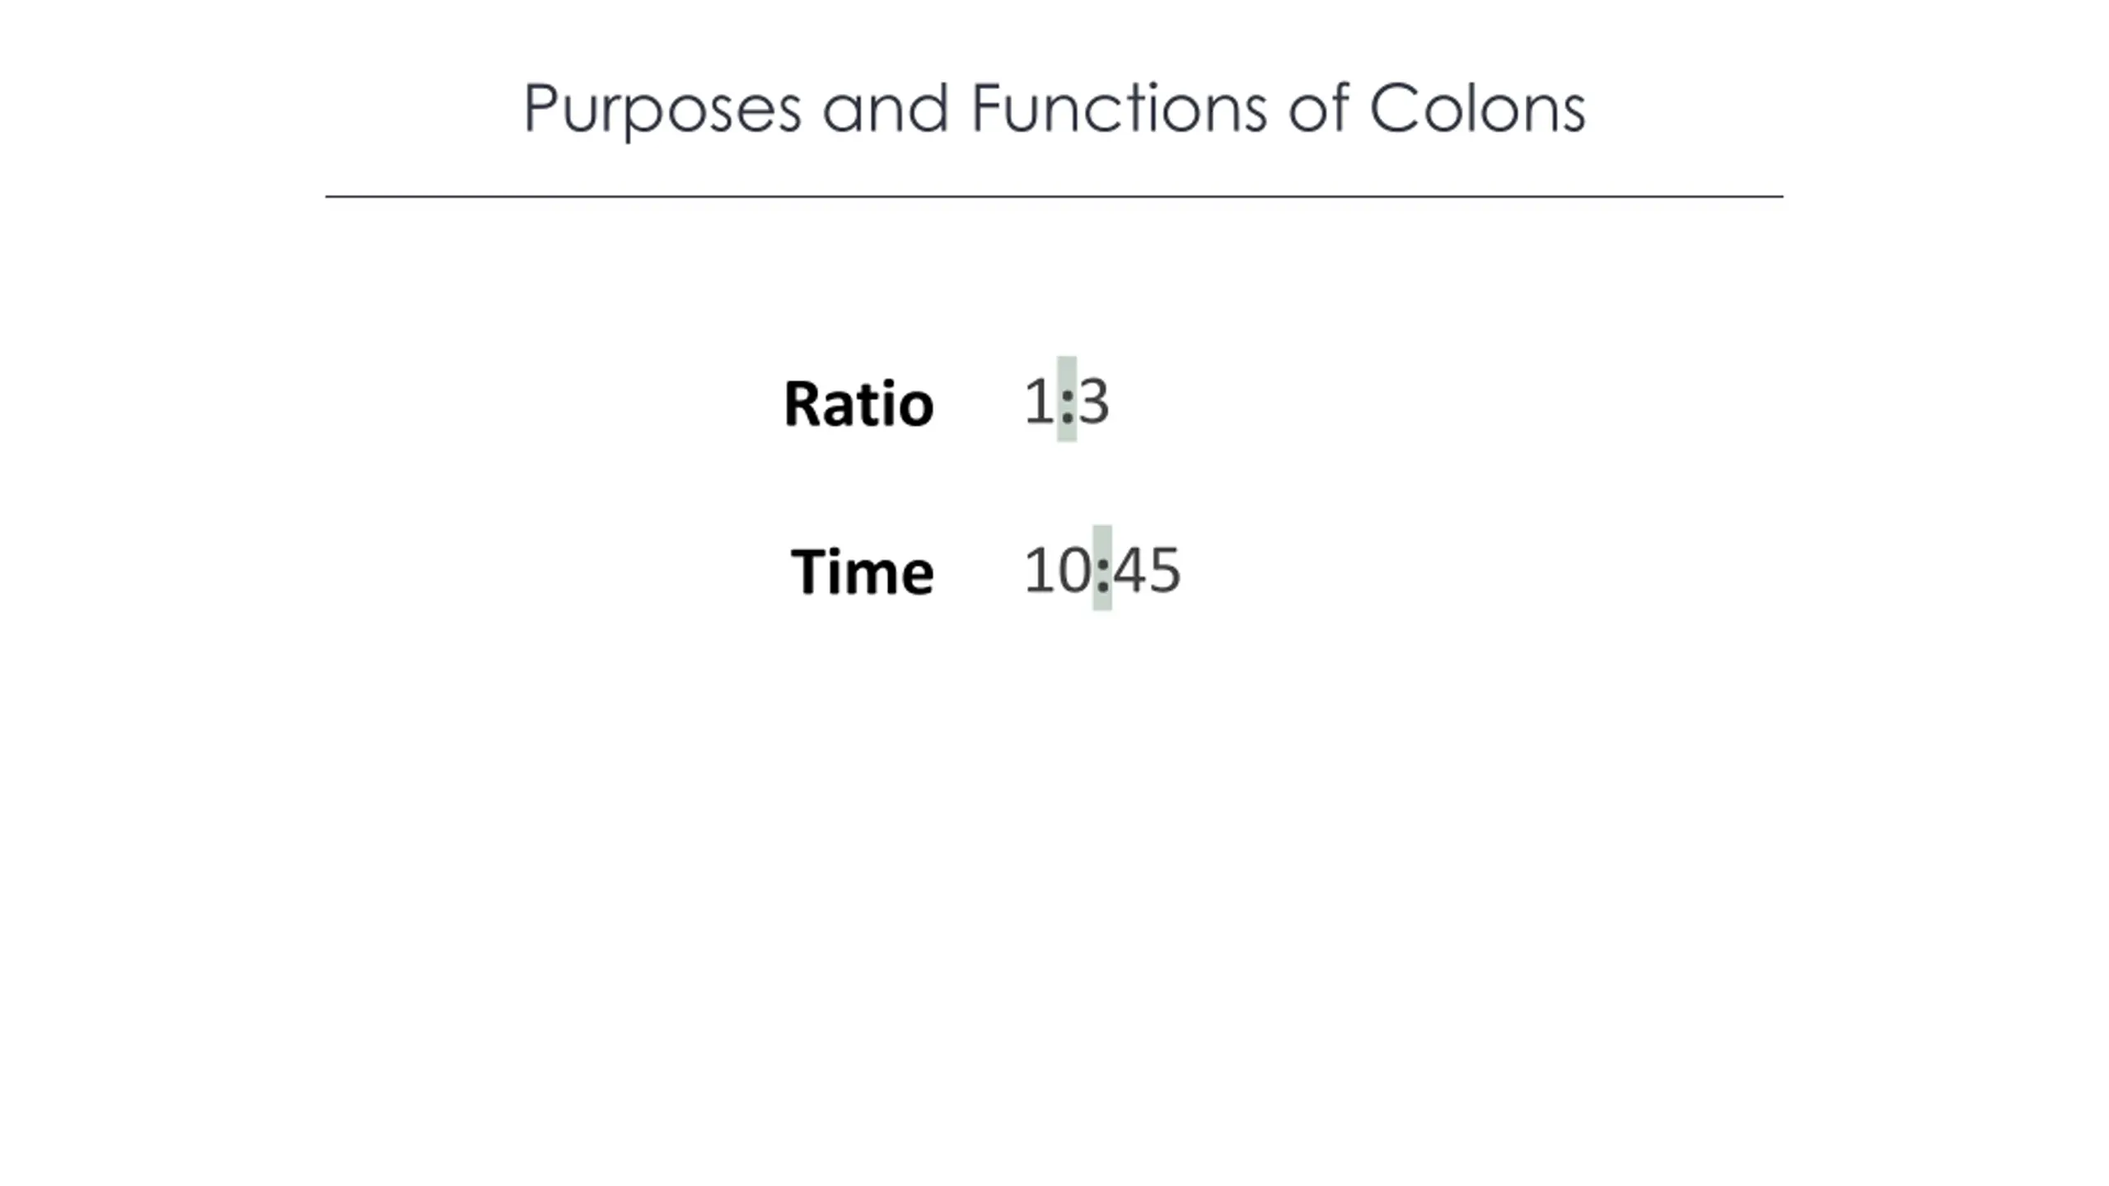The width and height of the screenshot is (2109, 1186).
Task: Click the highlighted colon in 10:45
Action: coord(1102,568)
